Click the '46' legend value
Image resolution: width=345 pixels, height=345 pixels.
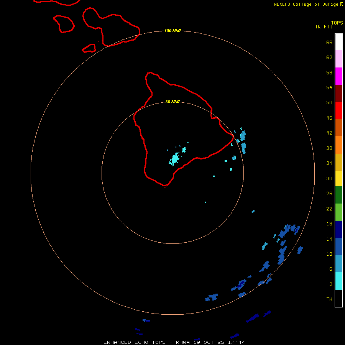(329, 118)
